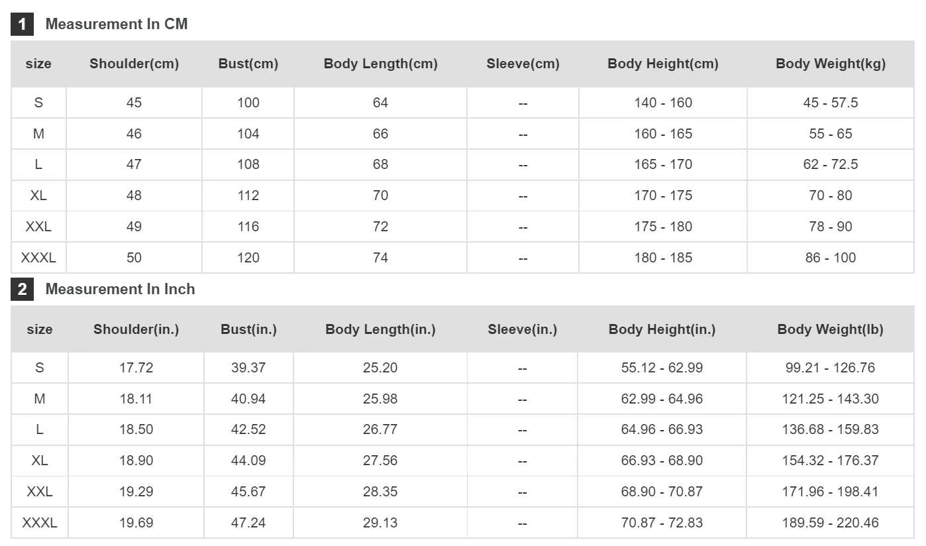This screenshot has height=546, width=926.
Task: Click the Measurement In CM heading
Action: 116,25
